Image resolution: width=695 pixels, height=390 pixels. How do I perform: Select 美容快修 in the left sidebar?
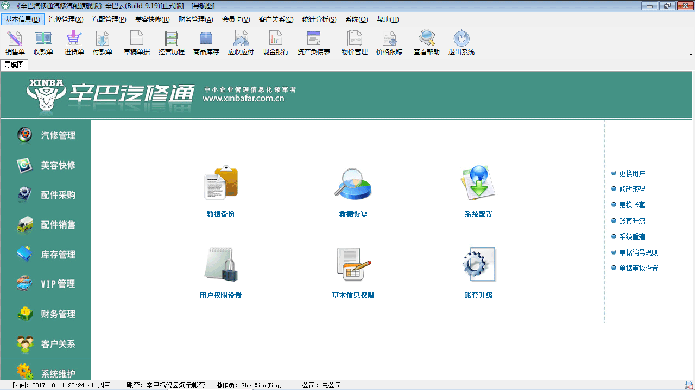[x=46, y=165]
